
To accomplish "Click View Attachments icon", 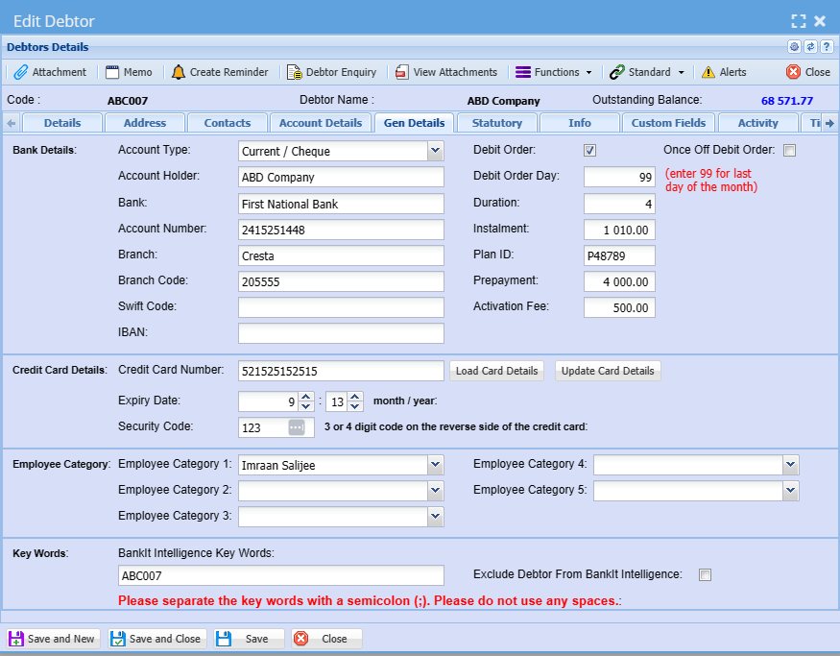I will pyautogui.click(x=402, y=72).
